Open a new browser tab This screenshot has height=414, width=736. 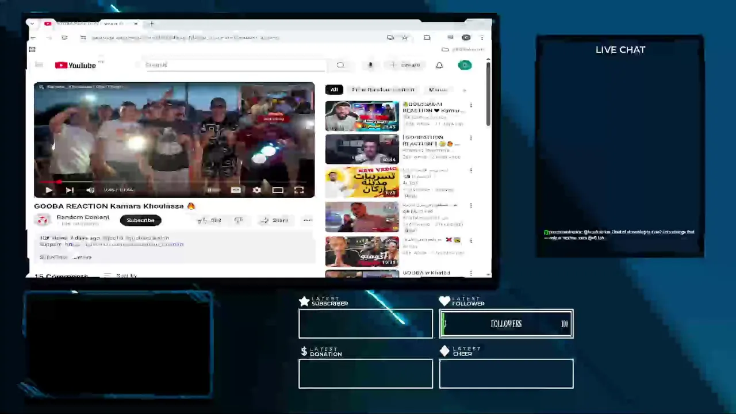(x=152, y=24)
